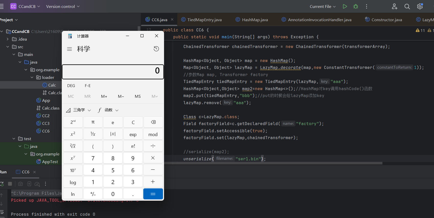
Task: Click the reciprocal 1/x key
Action: 93,134
